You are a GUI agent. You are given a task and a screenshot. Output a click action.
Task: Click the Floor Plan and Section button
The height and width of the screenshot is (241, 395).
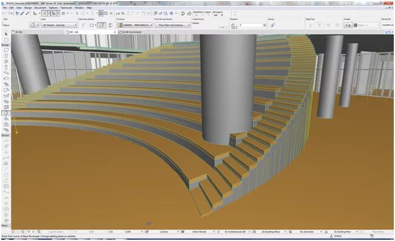[172, 25]
